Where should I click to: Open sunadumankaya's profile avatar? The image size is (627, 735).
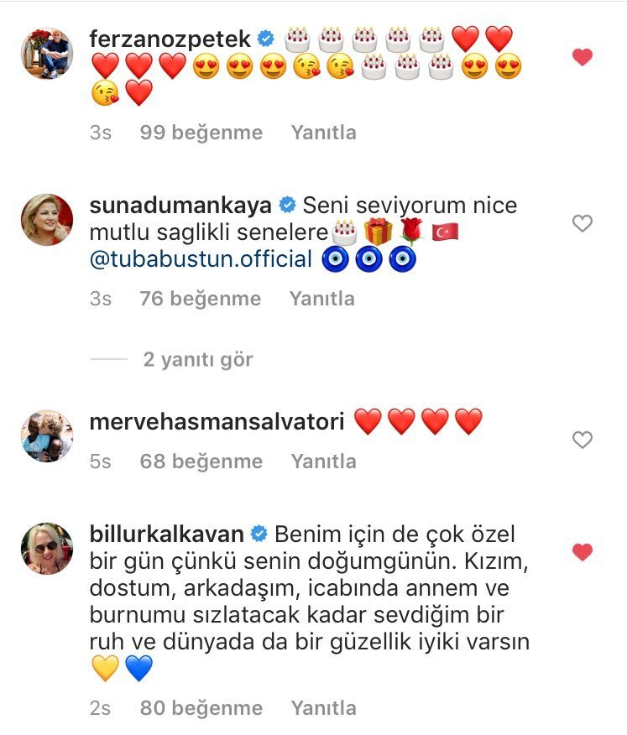pyautogui.click(x=47, y=219)
